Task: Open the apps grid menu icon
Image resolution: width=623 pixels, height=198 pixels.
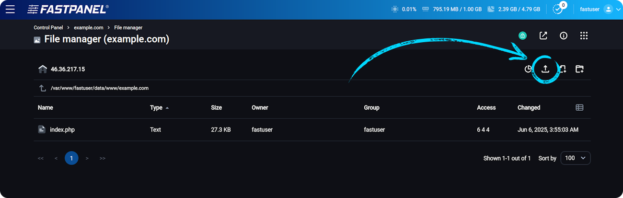Action: 584,35
